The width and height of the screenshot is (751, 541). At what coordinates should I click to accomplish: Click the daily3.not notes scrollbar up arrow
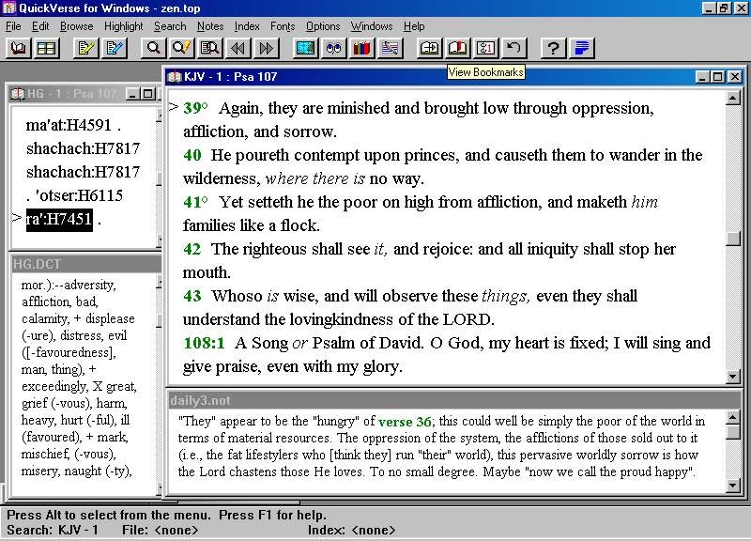[x=733, y=417]
